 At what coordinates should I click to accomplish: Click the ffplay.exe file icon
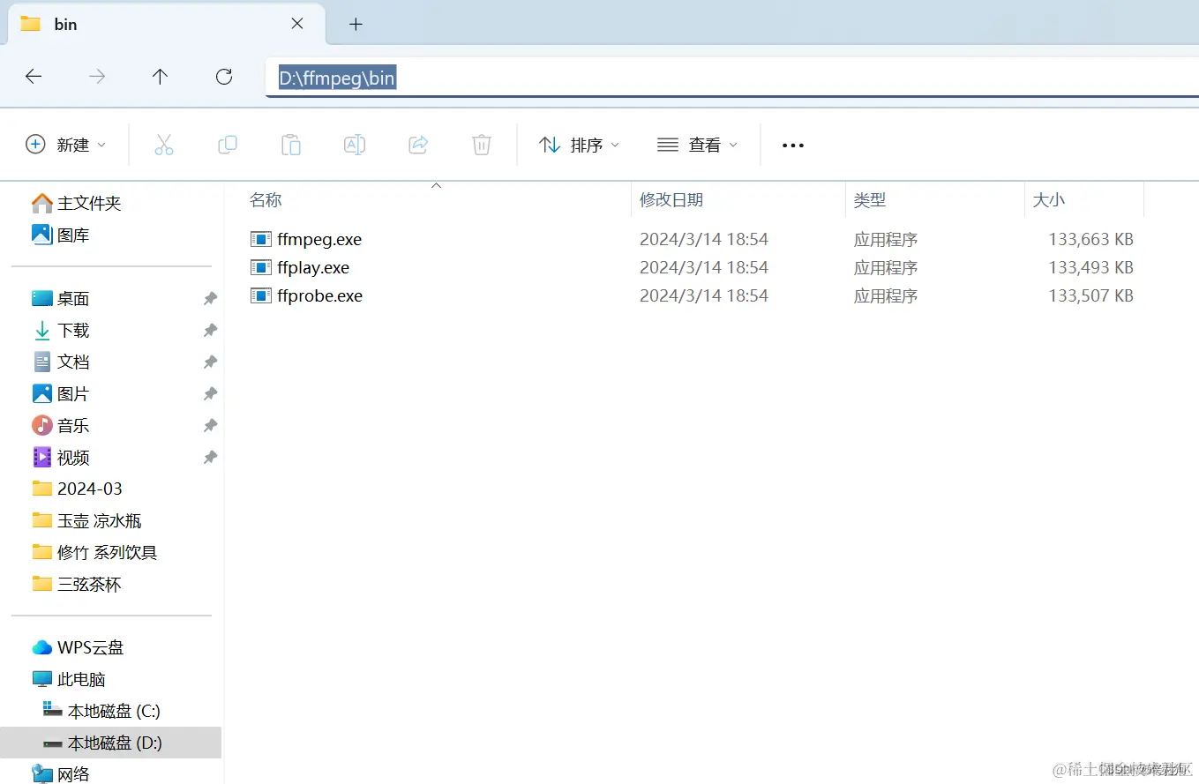pos(260,267)
